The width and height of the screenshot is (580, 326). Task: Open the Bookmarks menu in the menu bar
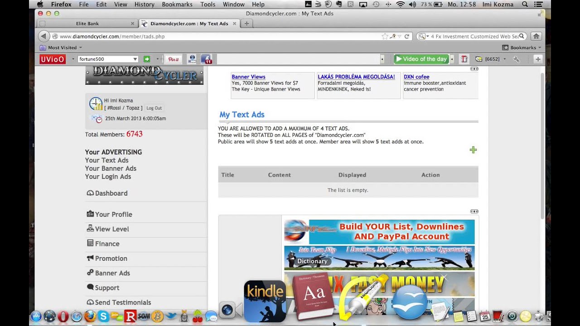177,4
